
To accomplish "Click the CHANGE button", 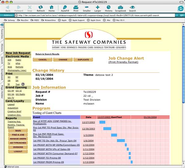I will [63, 60].
